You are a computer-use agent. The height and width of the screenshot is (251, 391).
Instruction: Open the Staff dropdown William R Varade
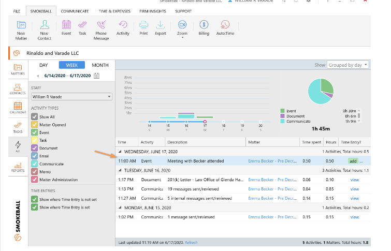click(71, 97)
